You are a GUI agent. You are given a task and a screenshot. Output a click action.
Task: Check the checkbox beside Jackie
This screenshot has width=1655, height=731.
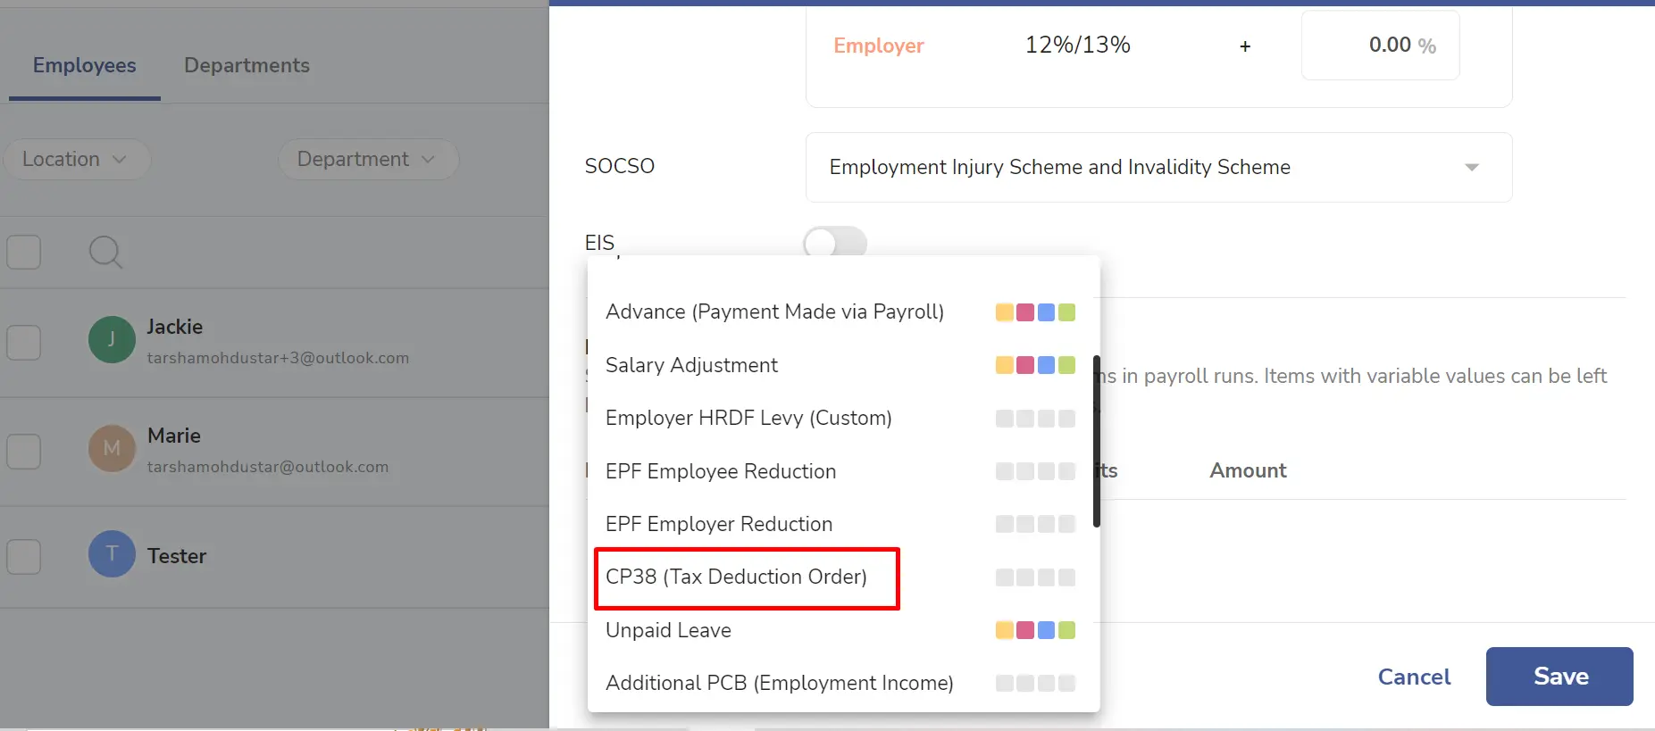[24, 343]
